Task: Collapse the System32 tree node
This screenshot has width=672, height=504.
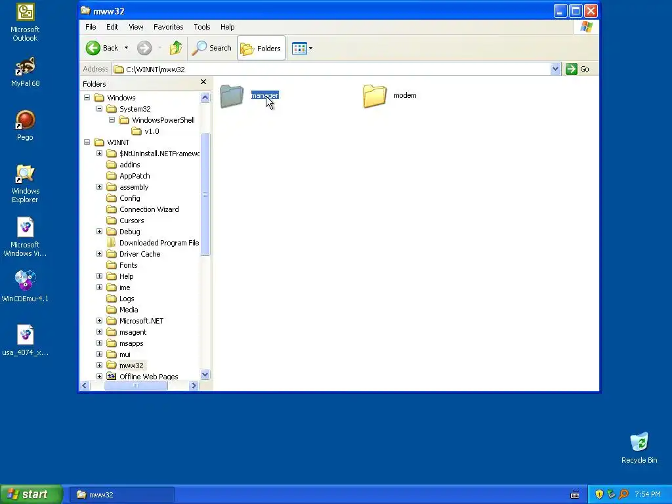Action: [x=100, y=109]
